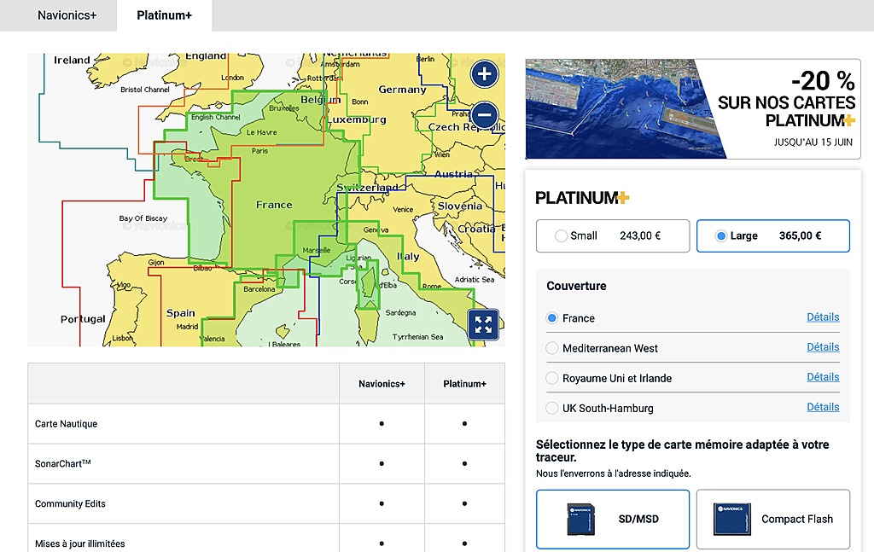Click 'Mises à jour illimitées' row label

click(x=79, y=543)
